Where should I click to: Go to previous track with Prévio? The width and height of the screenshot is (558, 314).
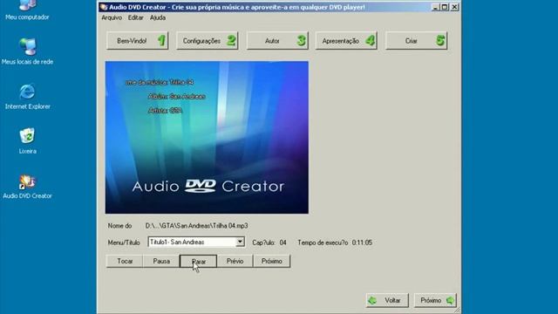click(235, 261)
